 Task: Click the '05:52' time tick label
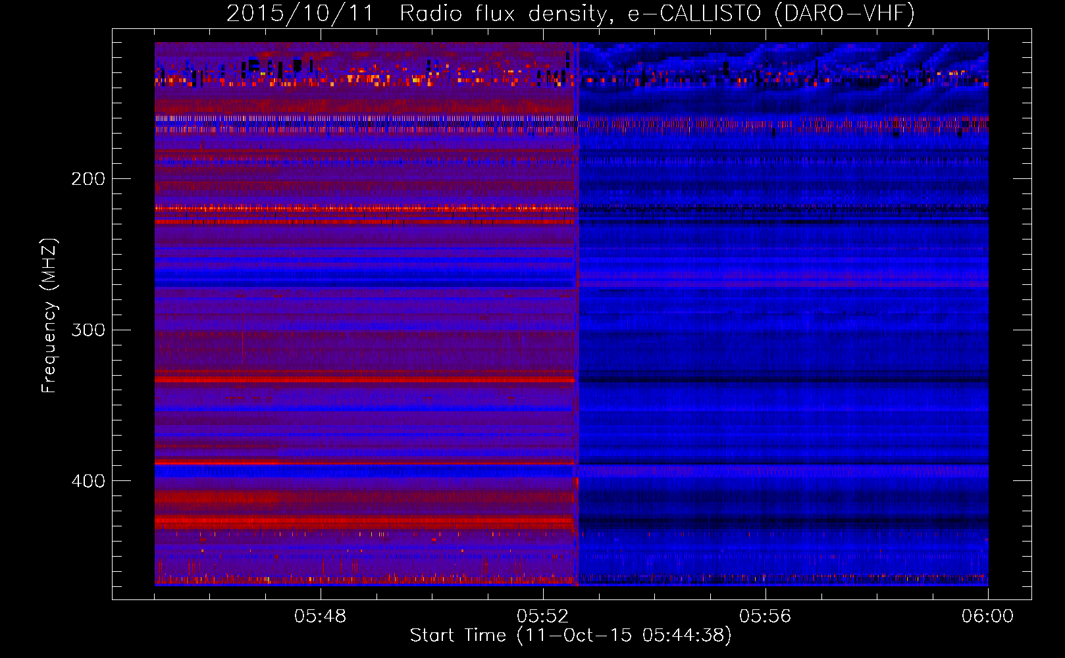click(x=543, y=617)
